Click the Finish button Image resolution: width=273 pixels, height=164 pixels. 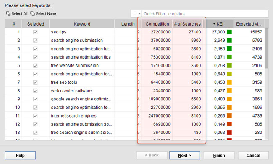point(219,155)
